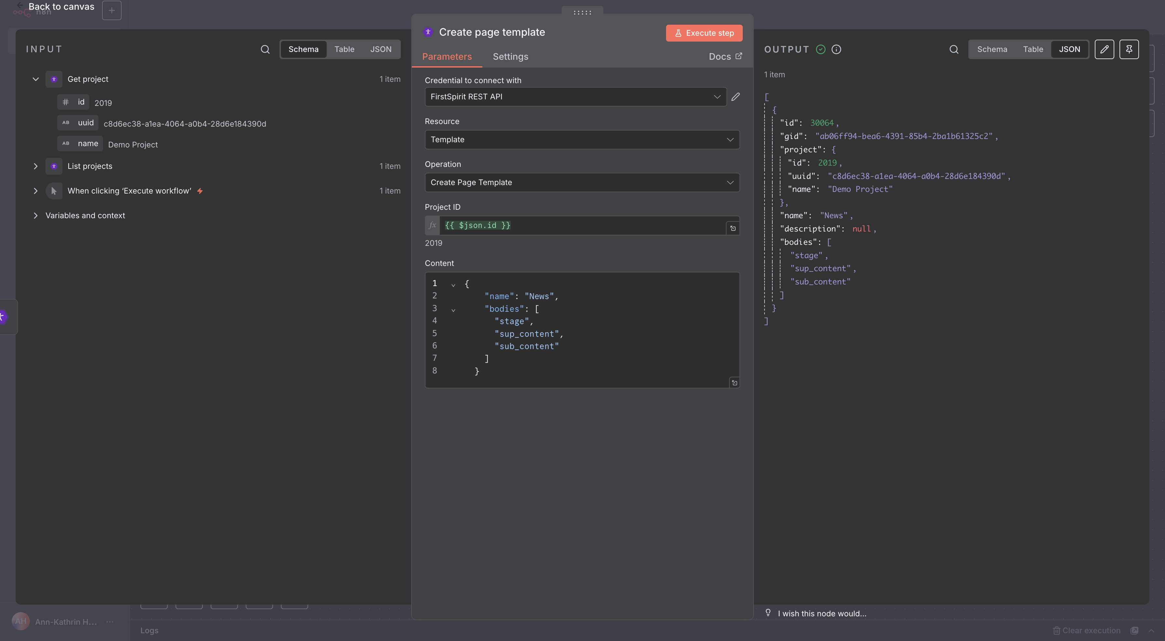Switch INPUT view to Schema
Screen dimensions: 1165x641
click(303, 49)
